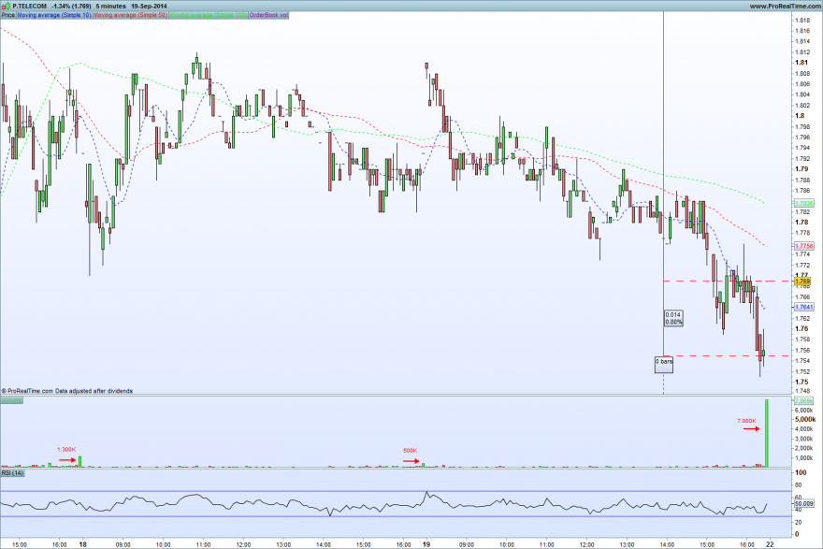Viewport: 823px width, 549px height.
Task: Open the www.ProRealTime.com link
Action: (786, 6)
